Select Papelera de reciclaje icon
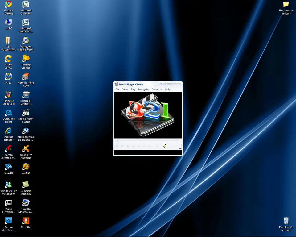Image resolution: width=296 pixels, height=237 pixels. [286, 224]
